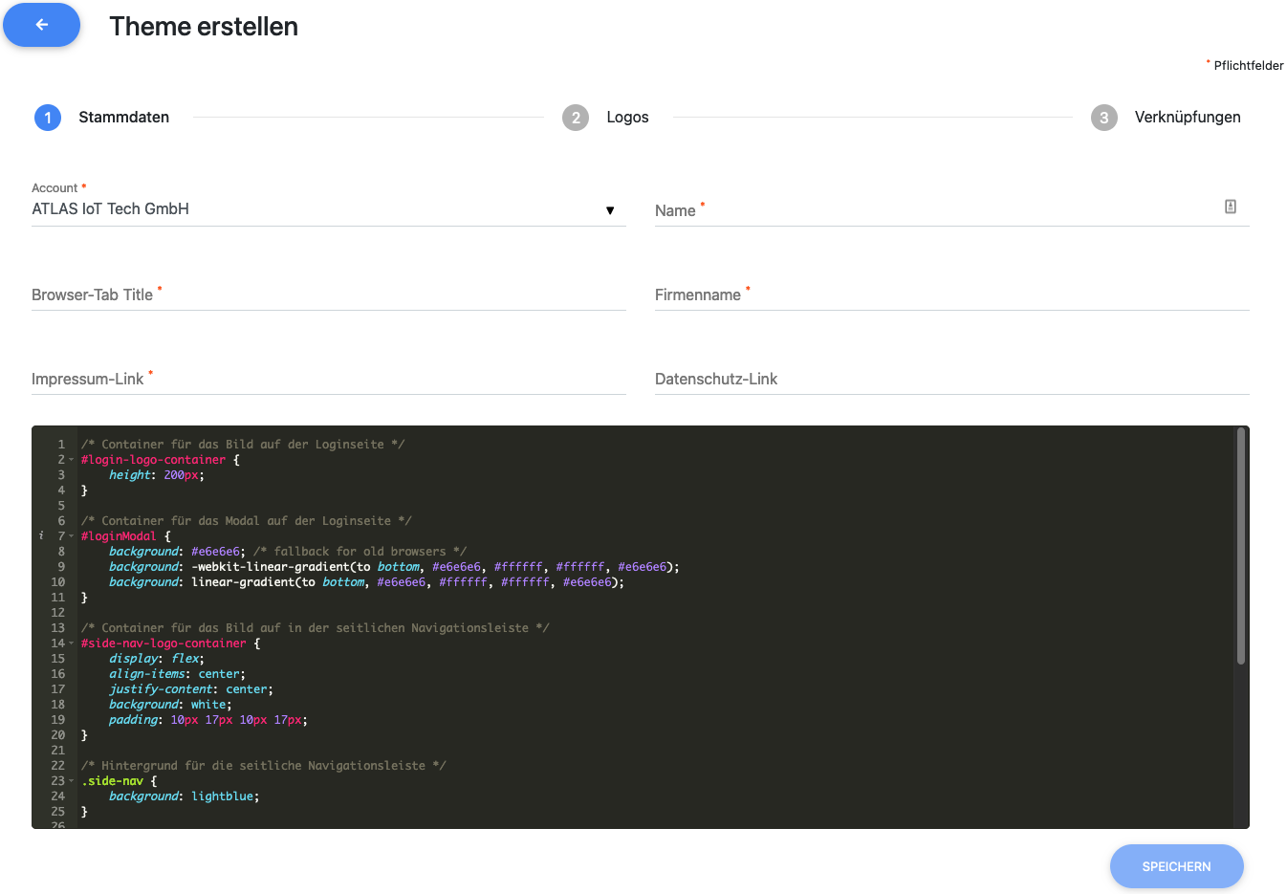
Task: Collapse the #loginModal code block fold arrow
Action: click(72, 536)
